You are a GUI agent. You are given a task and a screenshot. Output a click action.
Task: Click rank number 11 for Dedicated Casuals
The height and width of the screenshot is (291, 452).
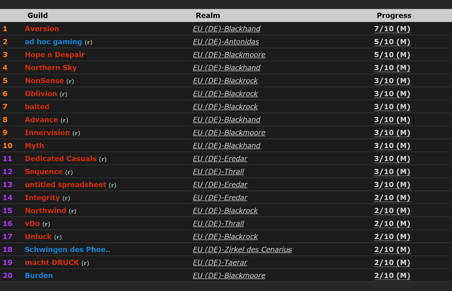(x=7, y=159)
